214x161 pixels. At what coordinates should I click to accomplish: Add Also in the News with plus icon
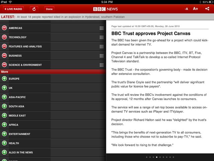[x=4, y=152]
